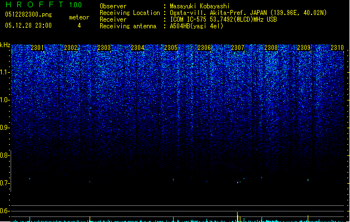The image size is (350, 222).
Task: Select the 2305 time marker
Action: point(171,48)
